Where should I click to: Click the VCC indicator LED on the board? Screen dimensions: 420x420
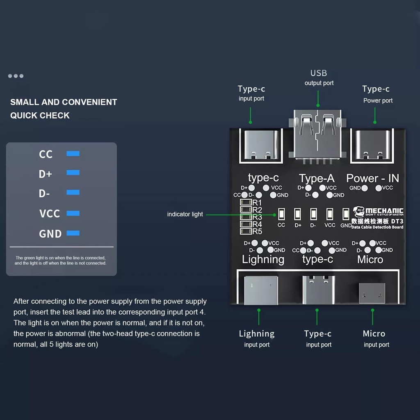(x=330, y=214)
